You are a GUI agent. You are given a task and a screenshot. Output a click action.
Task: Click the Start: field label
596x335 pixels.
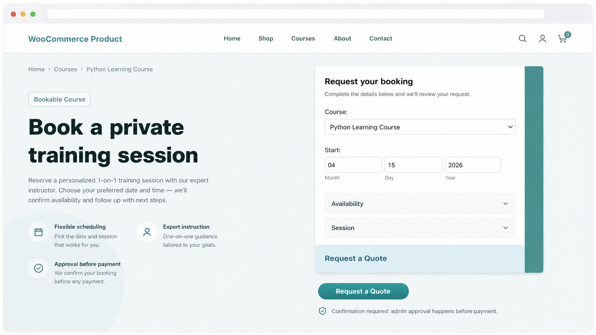pos(333,150)
